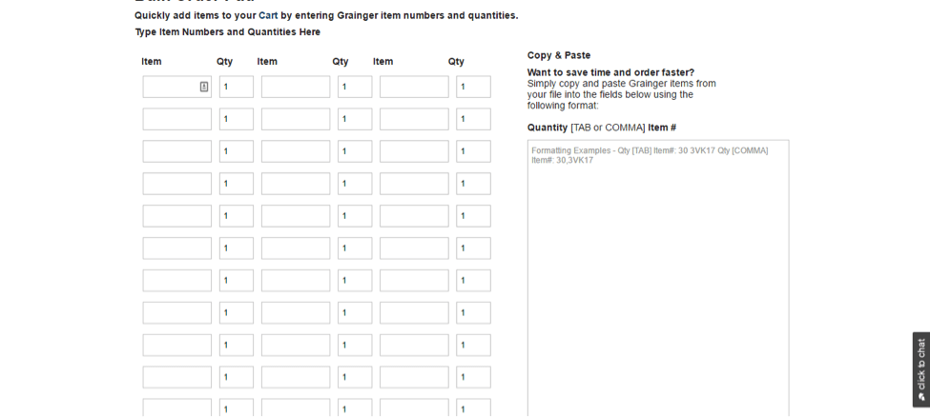Select the third row, third column Qty field

pos(474,151)
